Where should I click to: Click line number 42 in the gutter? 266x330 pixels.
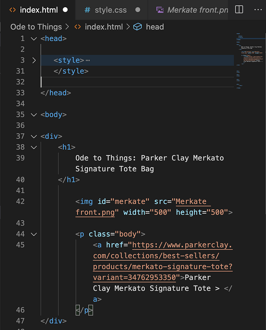point(20,201)
